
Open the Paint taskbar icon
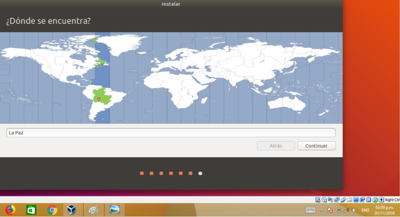pyautogui.click(x=93, y=210)
